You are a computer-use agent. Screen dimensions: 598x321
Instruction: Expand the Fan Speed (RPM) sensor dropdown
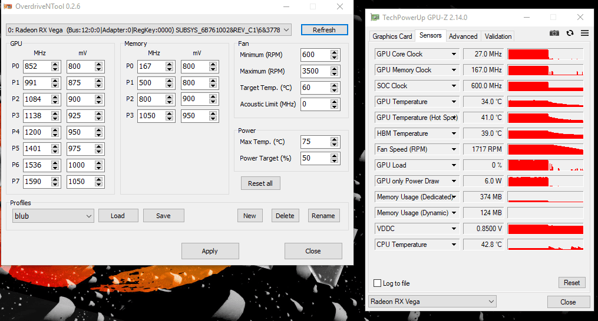coord(454,149)
